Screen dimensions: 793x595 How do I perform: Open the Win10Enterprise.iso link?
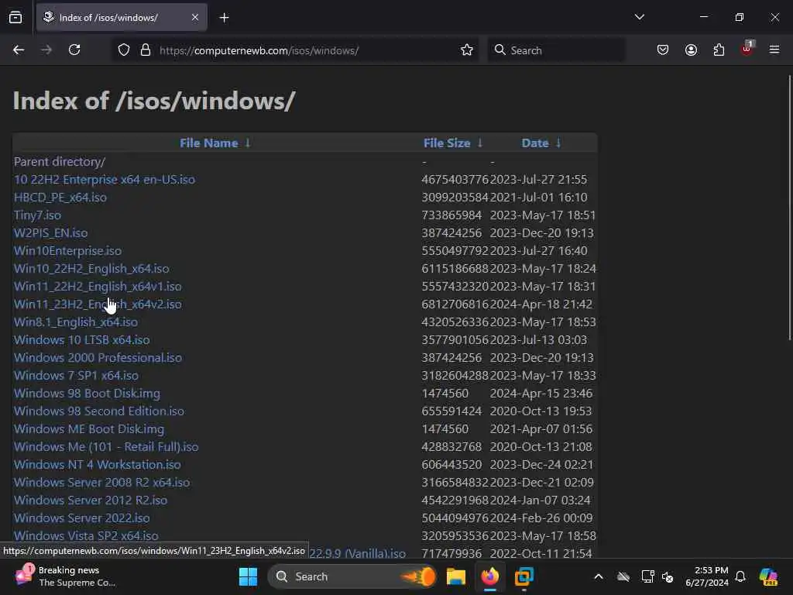click(68, 250)
